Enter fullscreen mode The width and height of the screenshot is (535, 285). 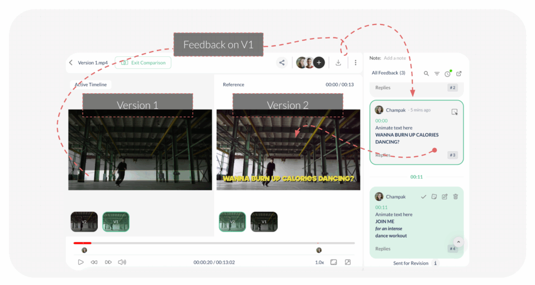point(347,262)
